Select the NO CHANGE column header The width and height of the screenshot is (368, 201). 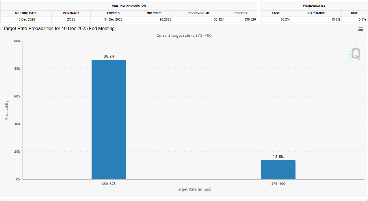316,13
